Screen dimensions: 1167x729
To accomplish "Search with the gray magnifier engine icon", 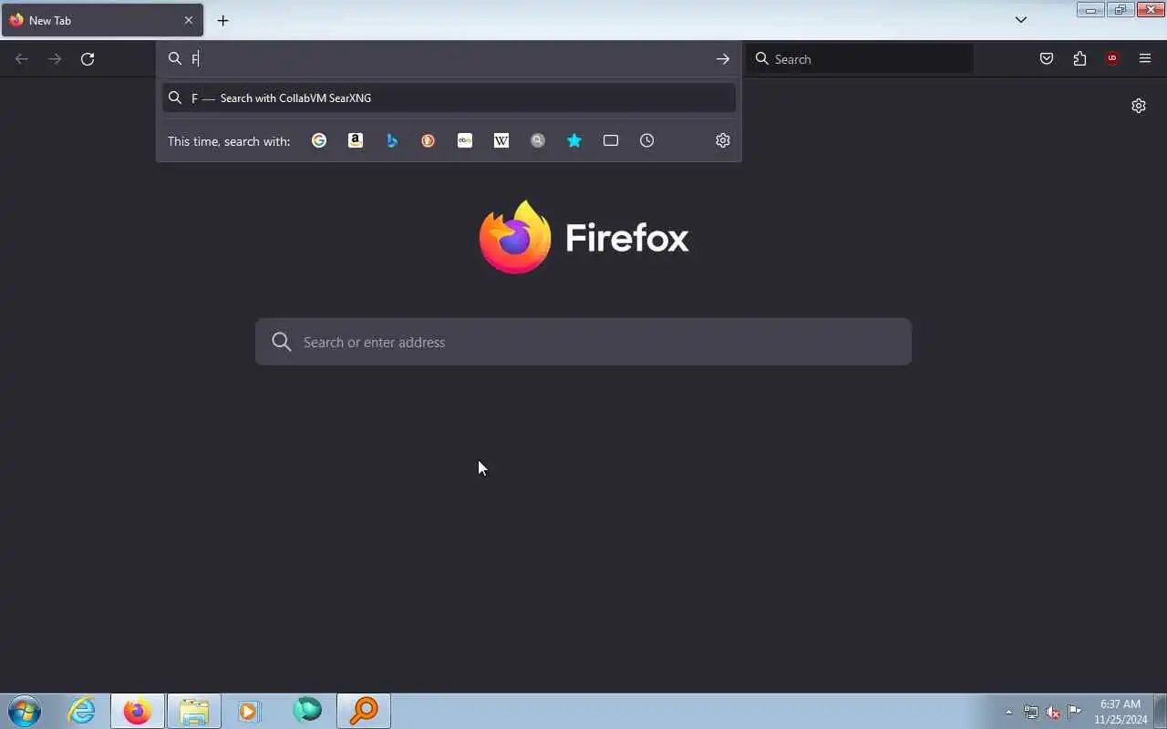I will [x=538, y=140].
